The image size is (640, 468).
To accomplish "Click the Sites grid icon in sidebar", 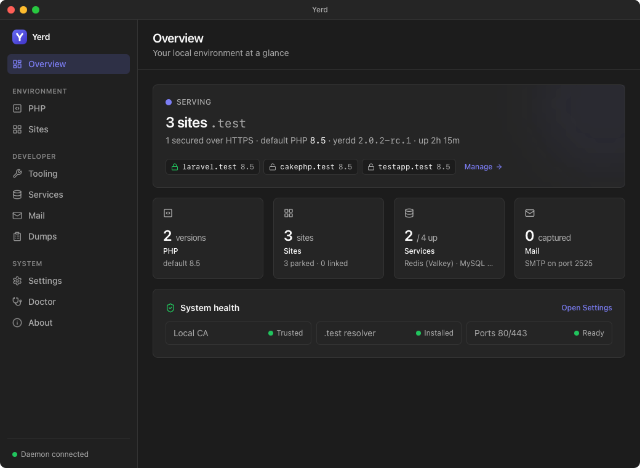I will 17,129.
